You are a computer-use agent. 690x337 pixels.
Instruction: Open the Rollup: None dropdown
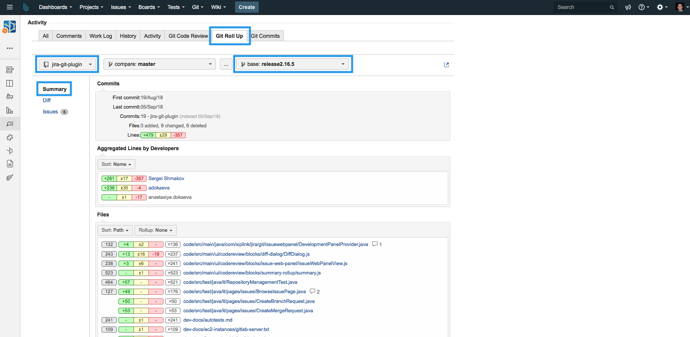pyautogui.click(x=155, y=230)
